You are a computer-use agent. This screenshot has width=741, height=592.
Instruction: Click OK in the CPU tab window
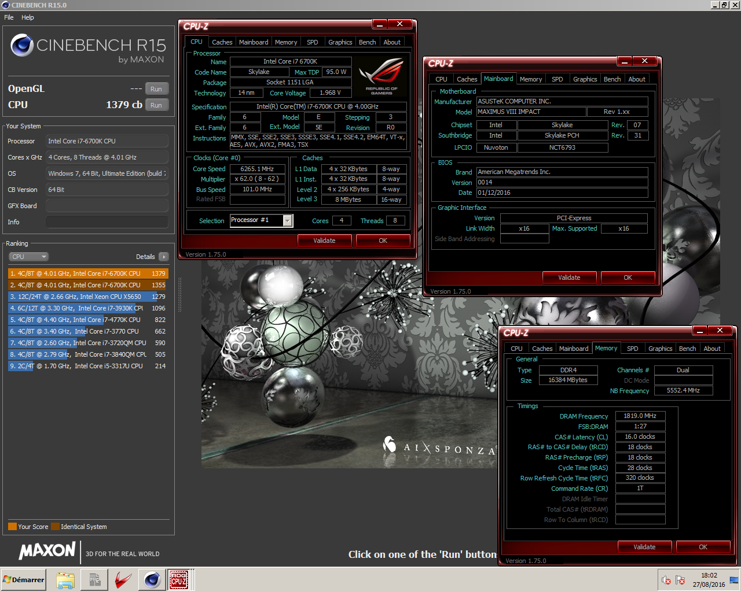383,240
